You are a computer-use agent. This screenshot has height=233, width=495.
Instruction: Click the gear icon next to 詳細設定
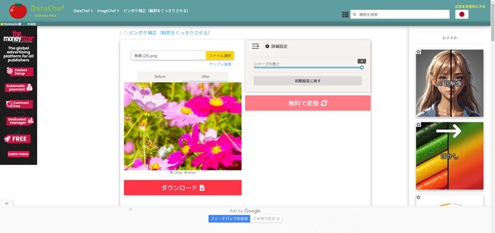tap(267, 46)
